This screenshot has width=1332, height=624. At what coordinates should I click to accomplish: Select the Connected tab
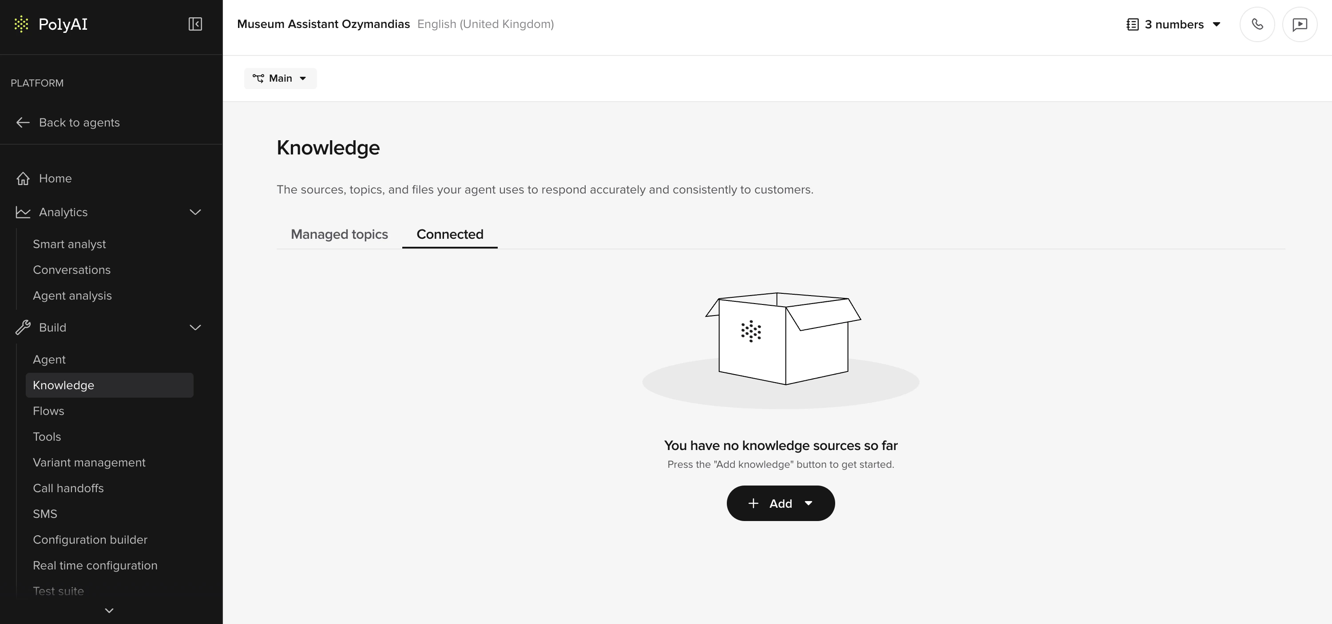pos(449,234)
